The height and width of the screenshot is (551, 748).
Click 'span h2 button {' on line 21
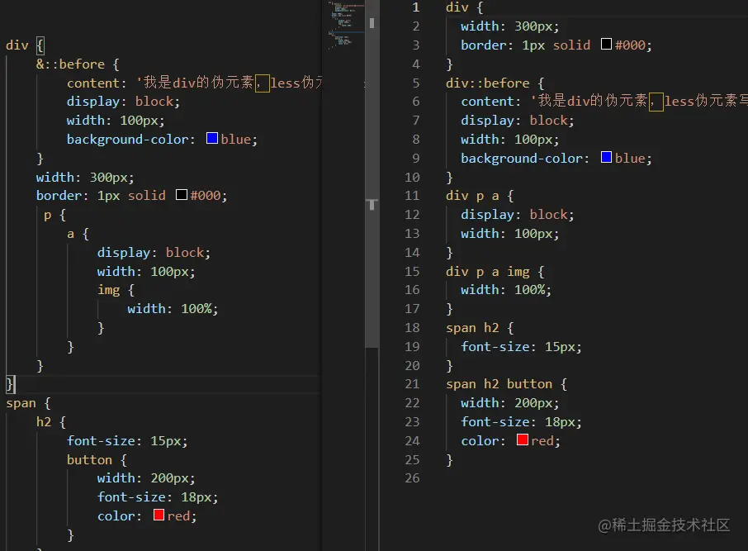(506, 384)
